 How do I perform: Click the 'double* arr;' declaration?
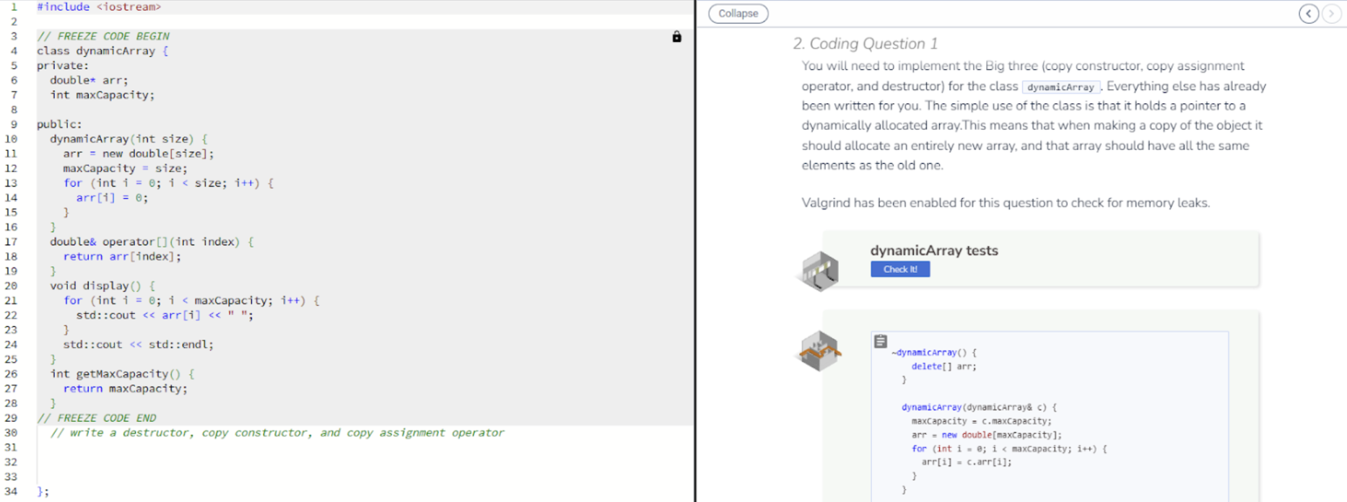[x=89, y=80]
